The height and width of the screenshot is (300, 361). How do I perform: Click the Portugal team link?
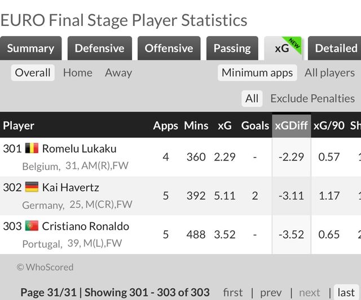click(41, 244)
